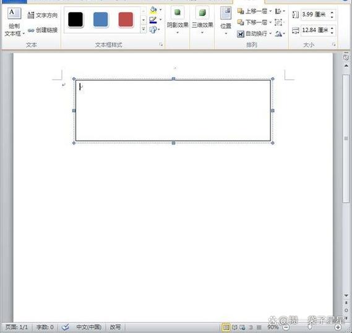Open the 文本框样式 group dialog launcher
Image resolution: width=352 pixels, height=333 pixels.
[x=161, y=44]
